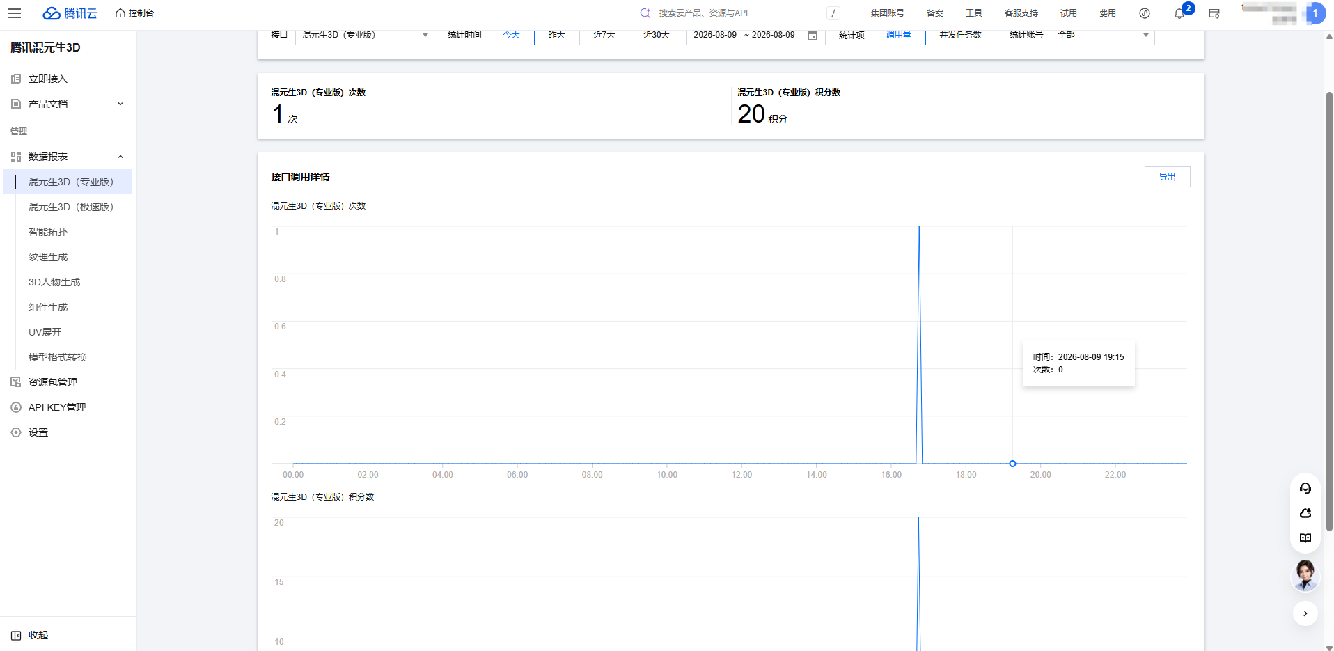Viewport: 1334px width, 651px height.
Task: Expand the 产品文档 chevron
Action: (120, 104)
